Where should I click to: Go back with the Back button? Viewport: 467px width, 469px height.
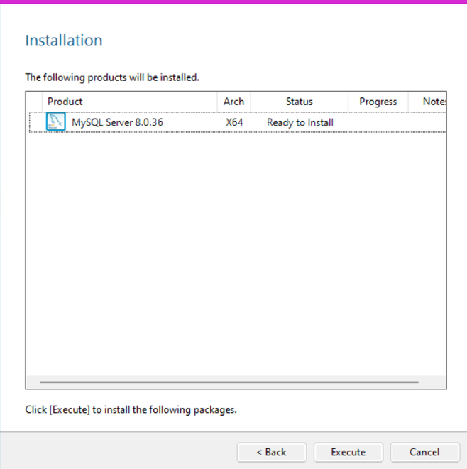coord(272,452)
